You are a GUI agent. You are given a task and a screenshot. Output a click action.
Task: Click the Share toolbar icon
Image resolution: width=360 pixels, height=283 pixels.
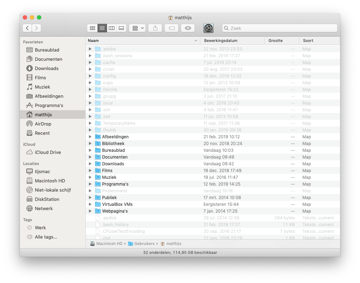point(155,28)
